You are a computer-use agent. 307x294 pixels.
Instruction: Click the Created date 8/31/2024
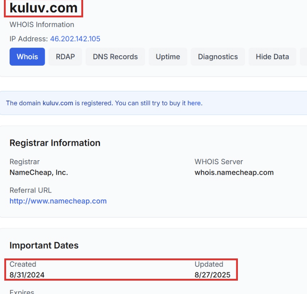coord(27,275)
